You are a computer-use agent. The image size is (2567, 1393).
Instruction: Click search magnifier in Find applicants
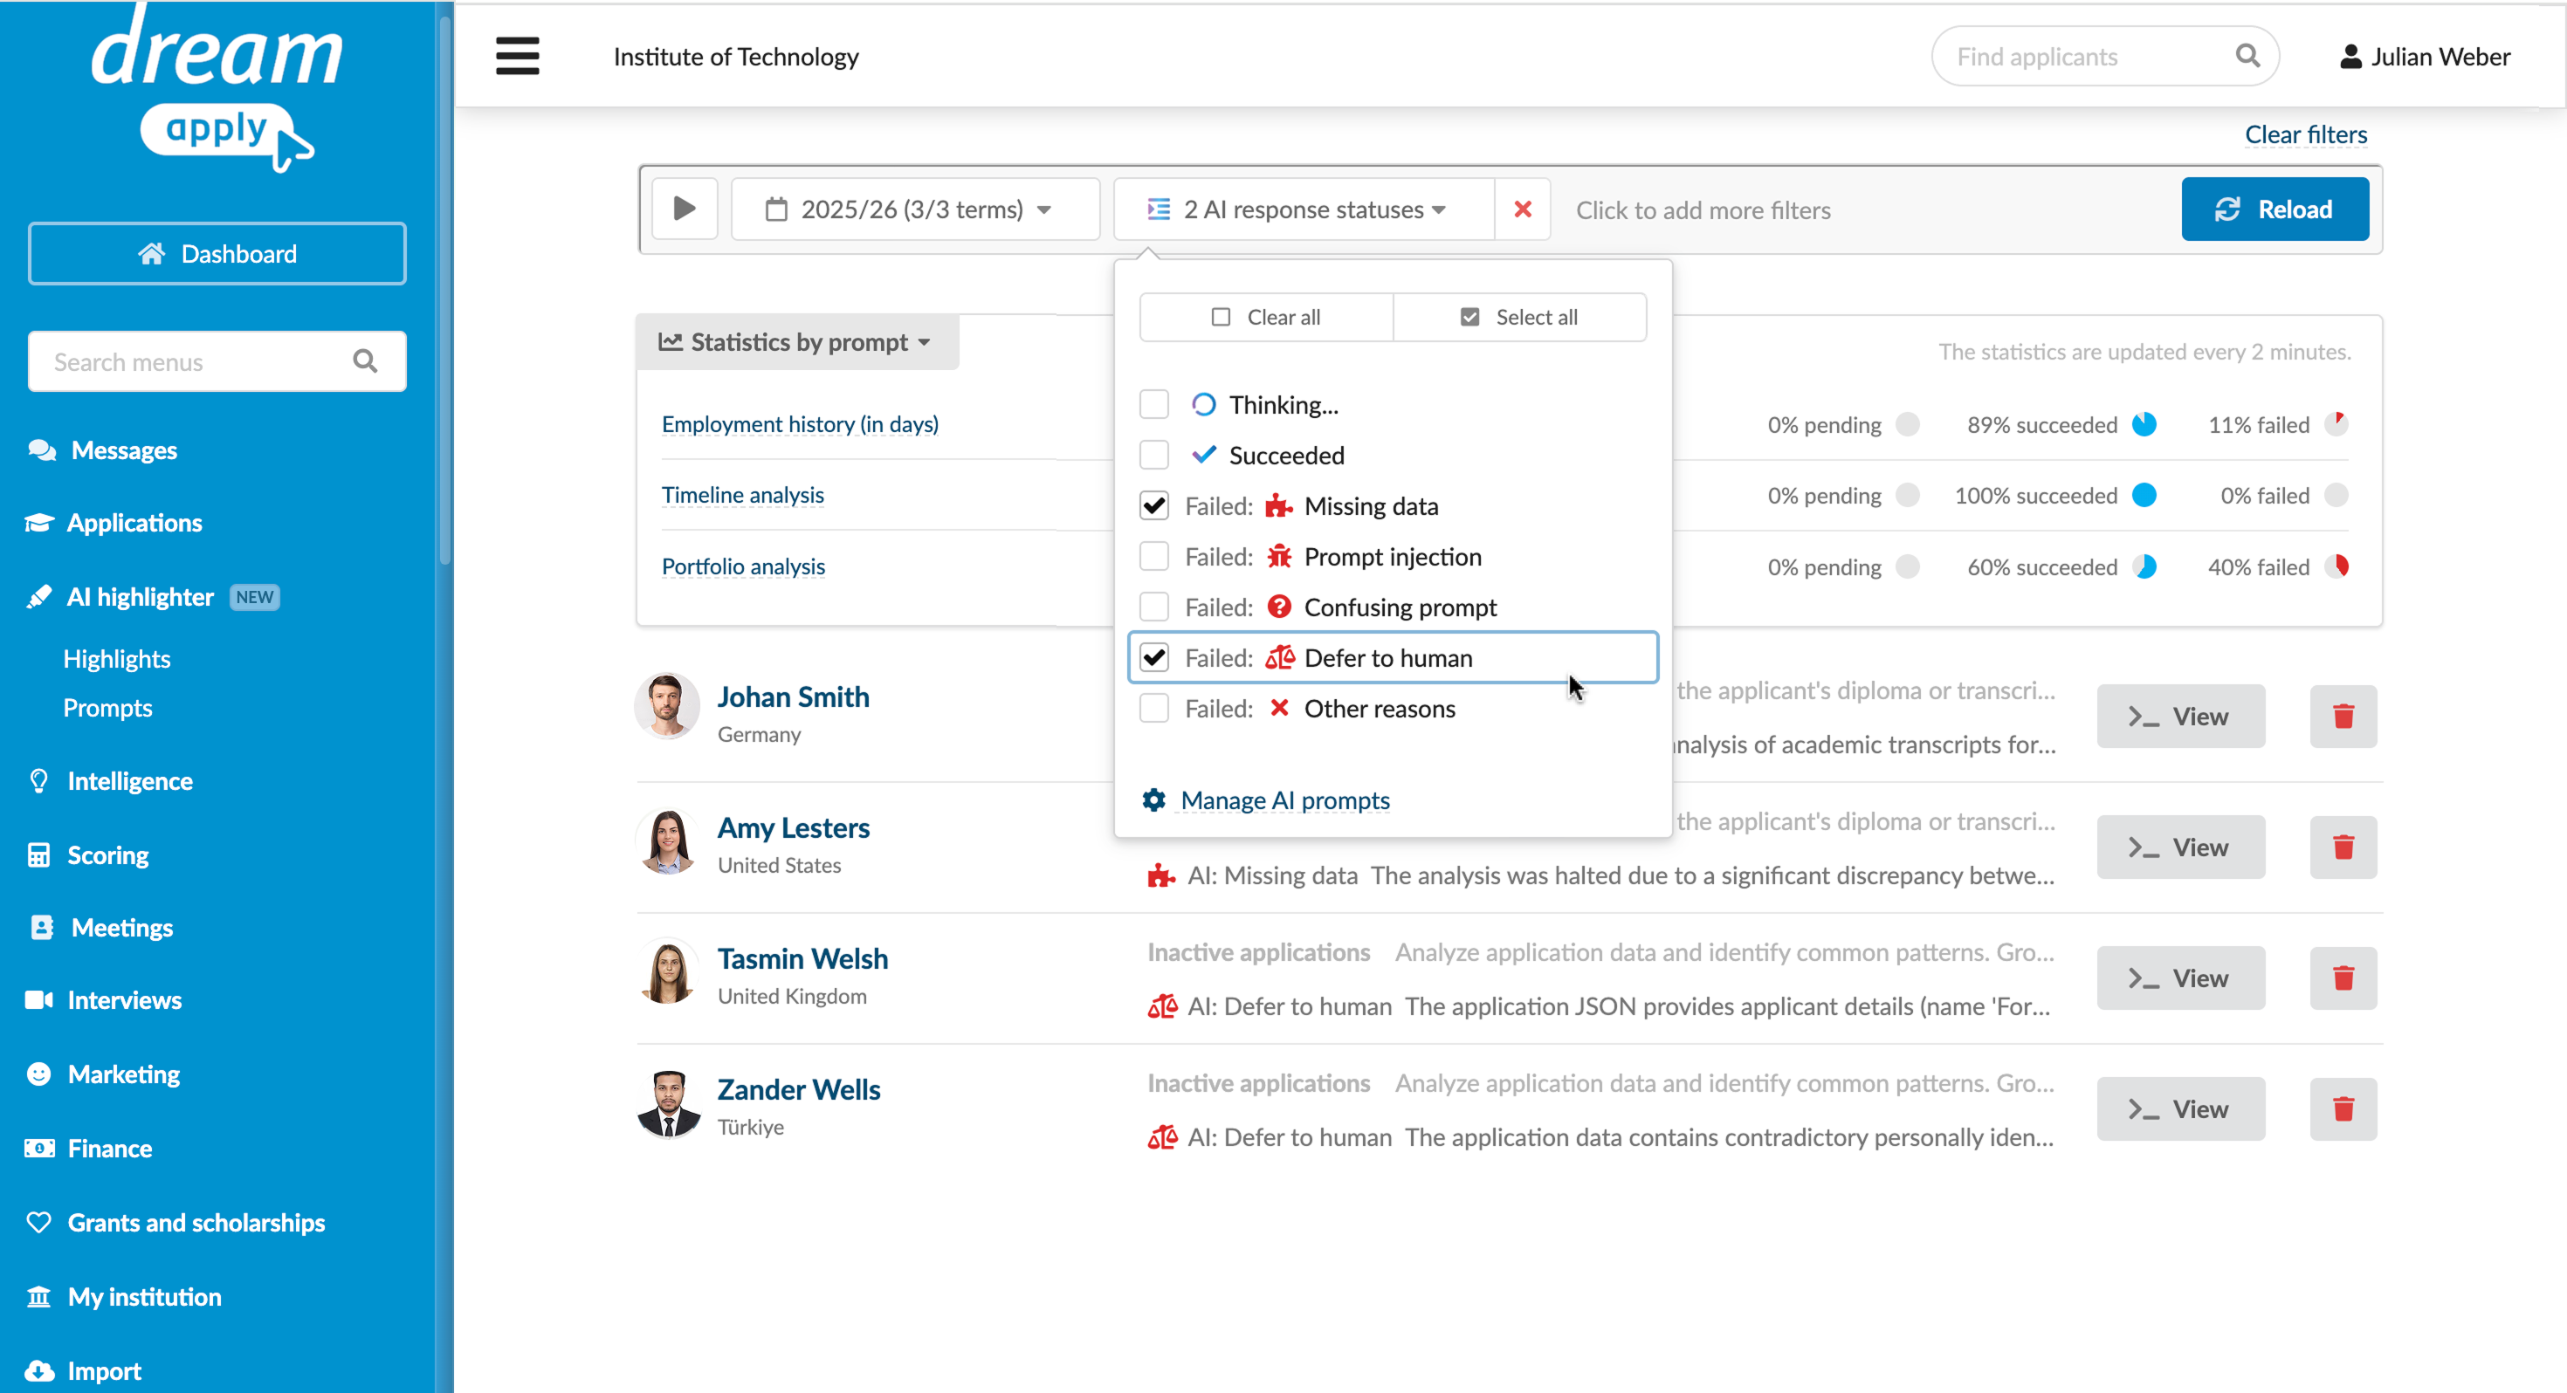(x=2247, y=56)
